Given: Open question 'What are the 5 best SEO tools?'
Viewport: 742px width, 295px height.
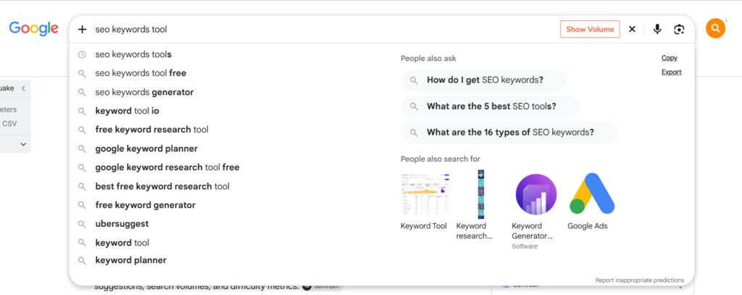Looking at the screenshot, I should tap(491, 106).
